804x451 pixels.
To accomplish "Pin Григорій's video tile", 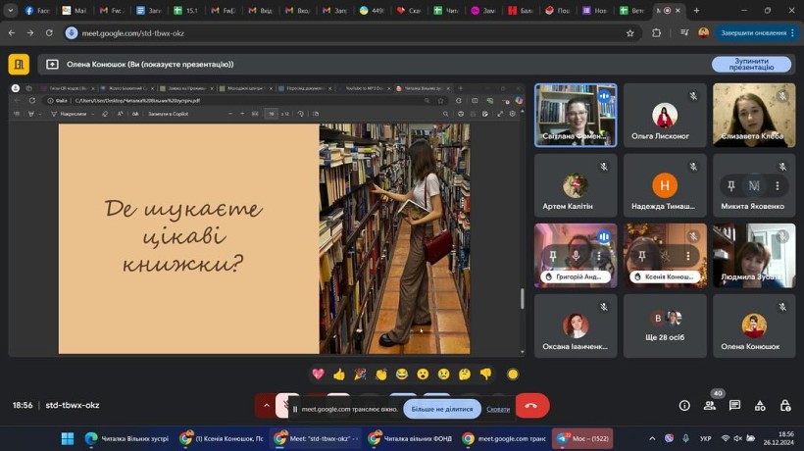I will (553, 255).
